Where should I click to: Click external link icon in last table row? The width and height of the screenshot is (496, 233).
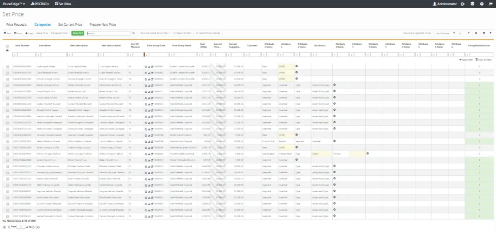pyautogui.click(x=152, y=217)
